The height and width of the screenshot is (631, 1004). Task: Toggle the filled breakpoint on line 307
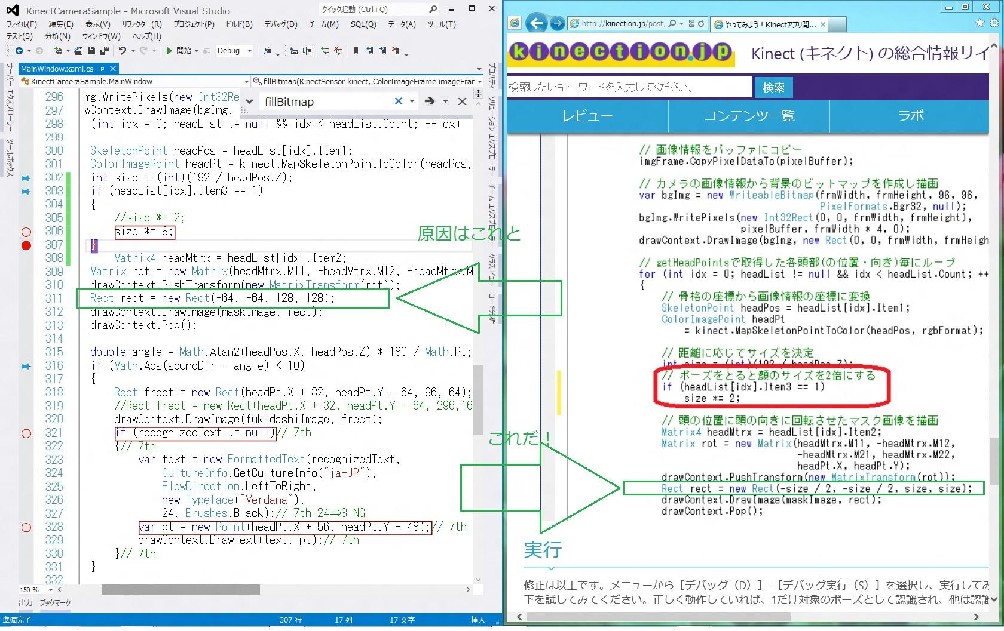point(26,245)
